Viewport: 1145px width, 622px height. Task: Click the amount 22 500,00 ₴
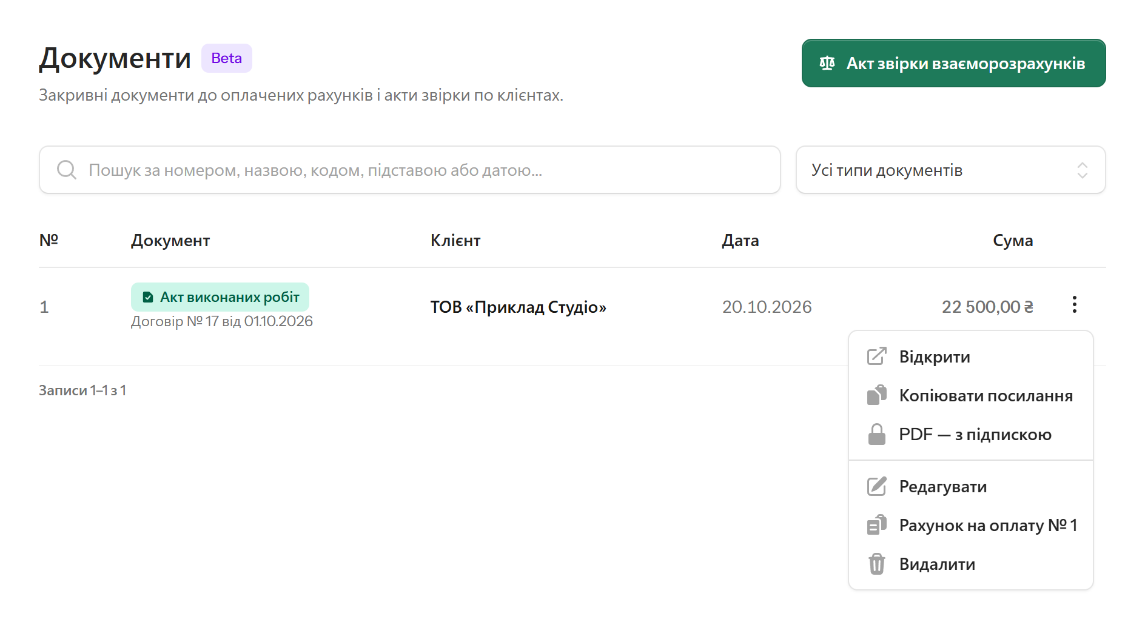987,307
